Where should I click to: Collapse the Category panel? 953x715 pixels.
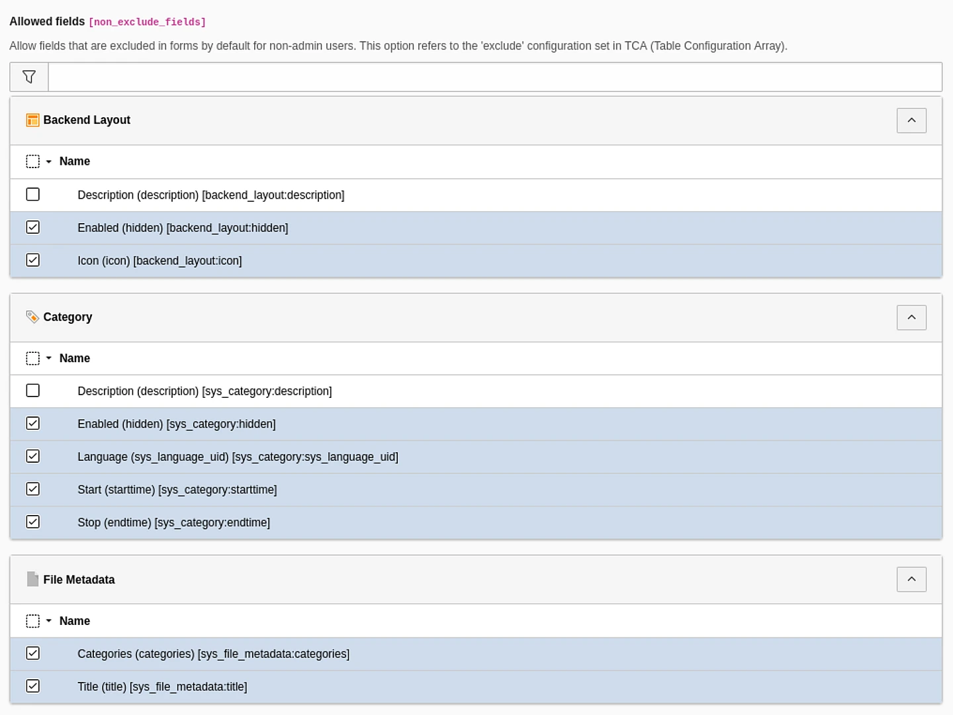click(911, 317)
